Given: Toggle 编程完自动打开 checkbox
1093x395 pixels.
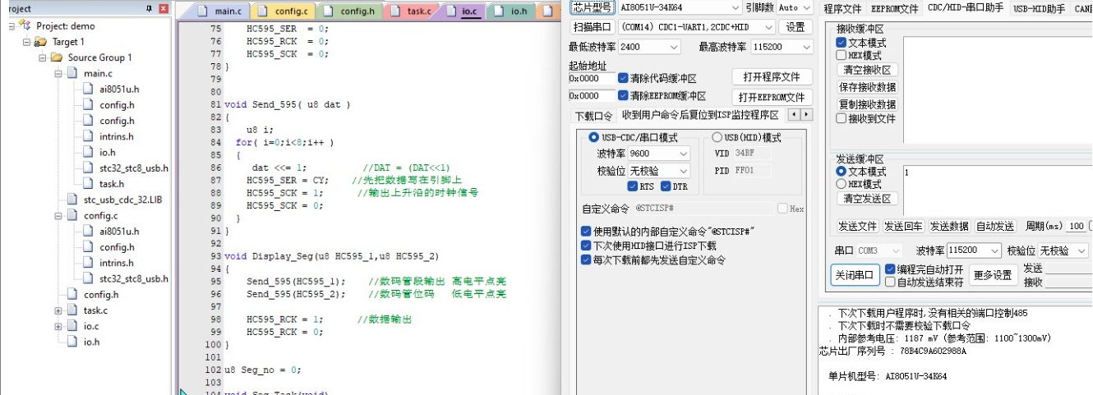Looking at the screenshot, I should (x=890, y=269).
